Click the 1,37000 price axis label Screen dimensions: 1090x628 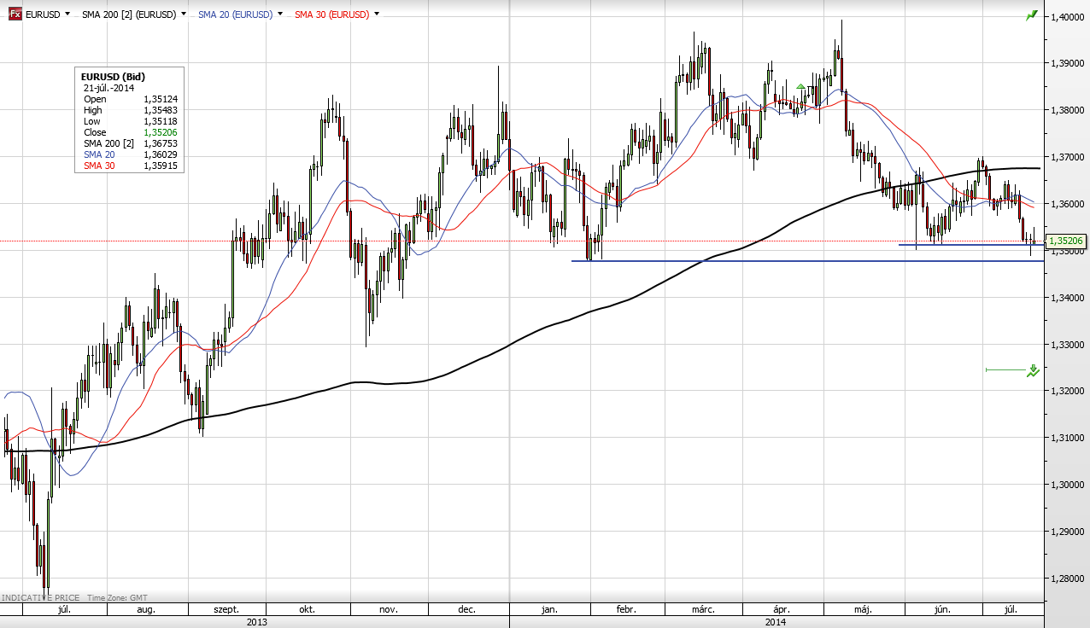pos(1068,157)
